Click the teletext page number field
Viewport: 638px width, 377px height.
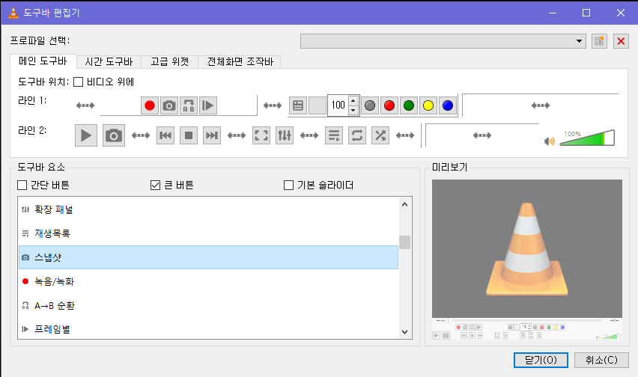pyautogui.click(x=338, y=105)
